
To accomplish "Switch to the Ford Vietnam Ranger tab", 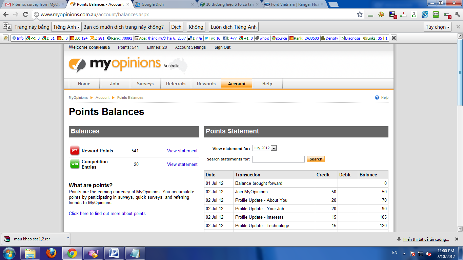I will pos(294,4).
